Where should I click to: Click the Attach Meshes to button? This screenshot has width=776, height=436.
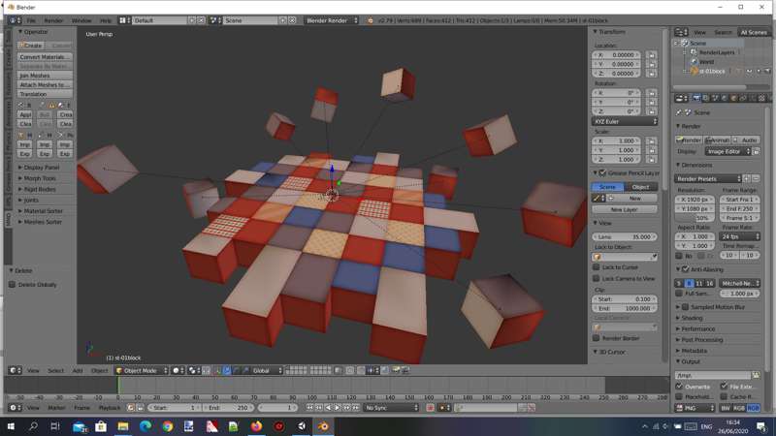[x=45, y=84]
